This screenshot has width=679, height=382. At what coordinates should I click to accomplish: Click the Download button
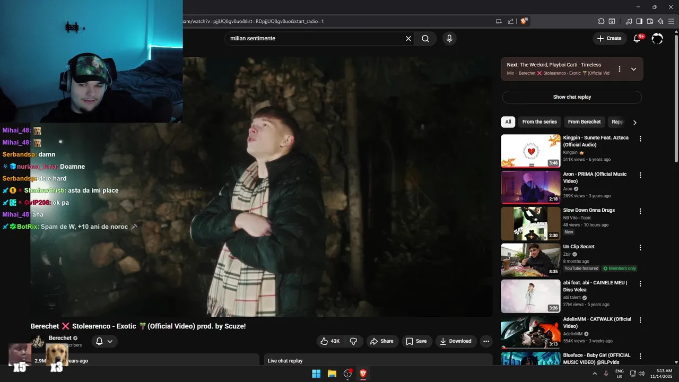point(455,341)
